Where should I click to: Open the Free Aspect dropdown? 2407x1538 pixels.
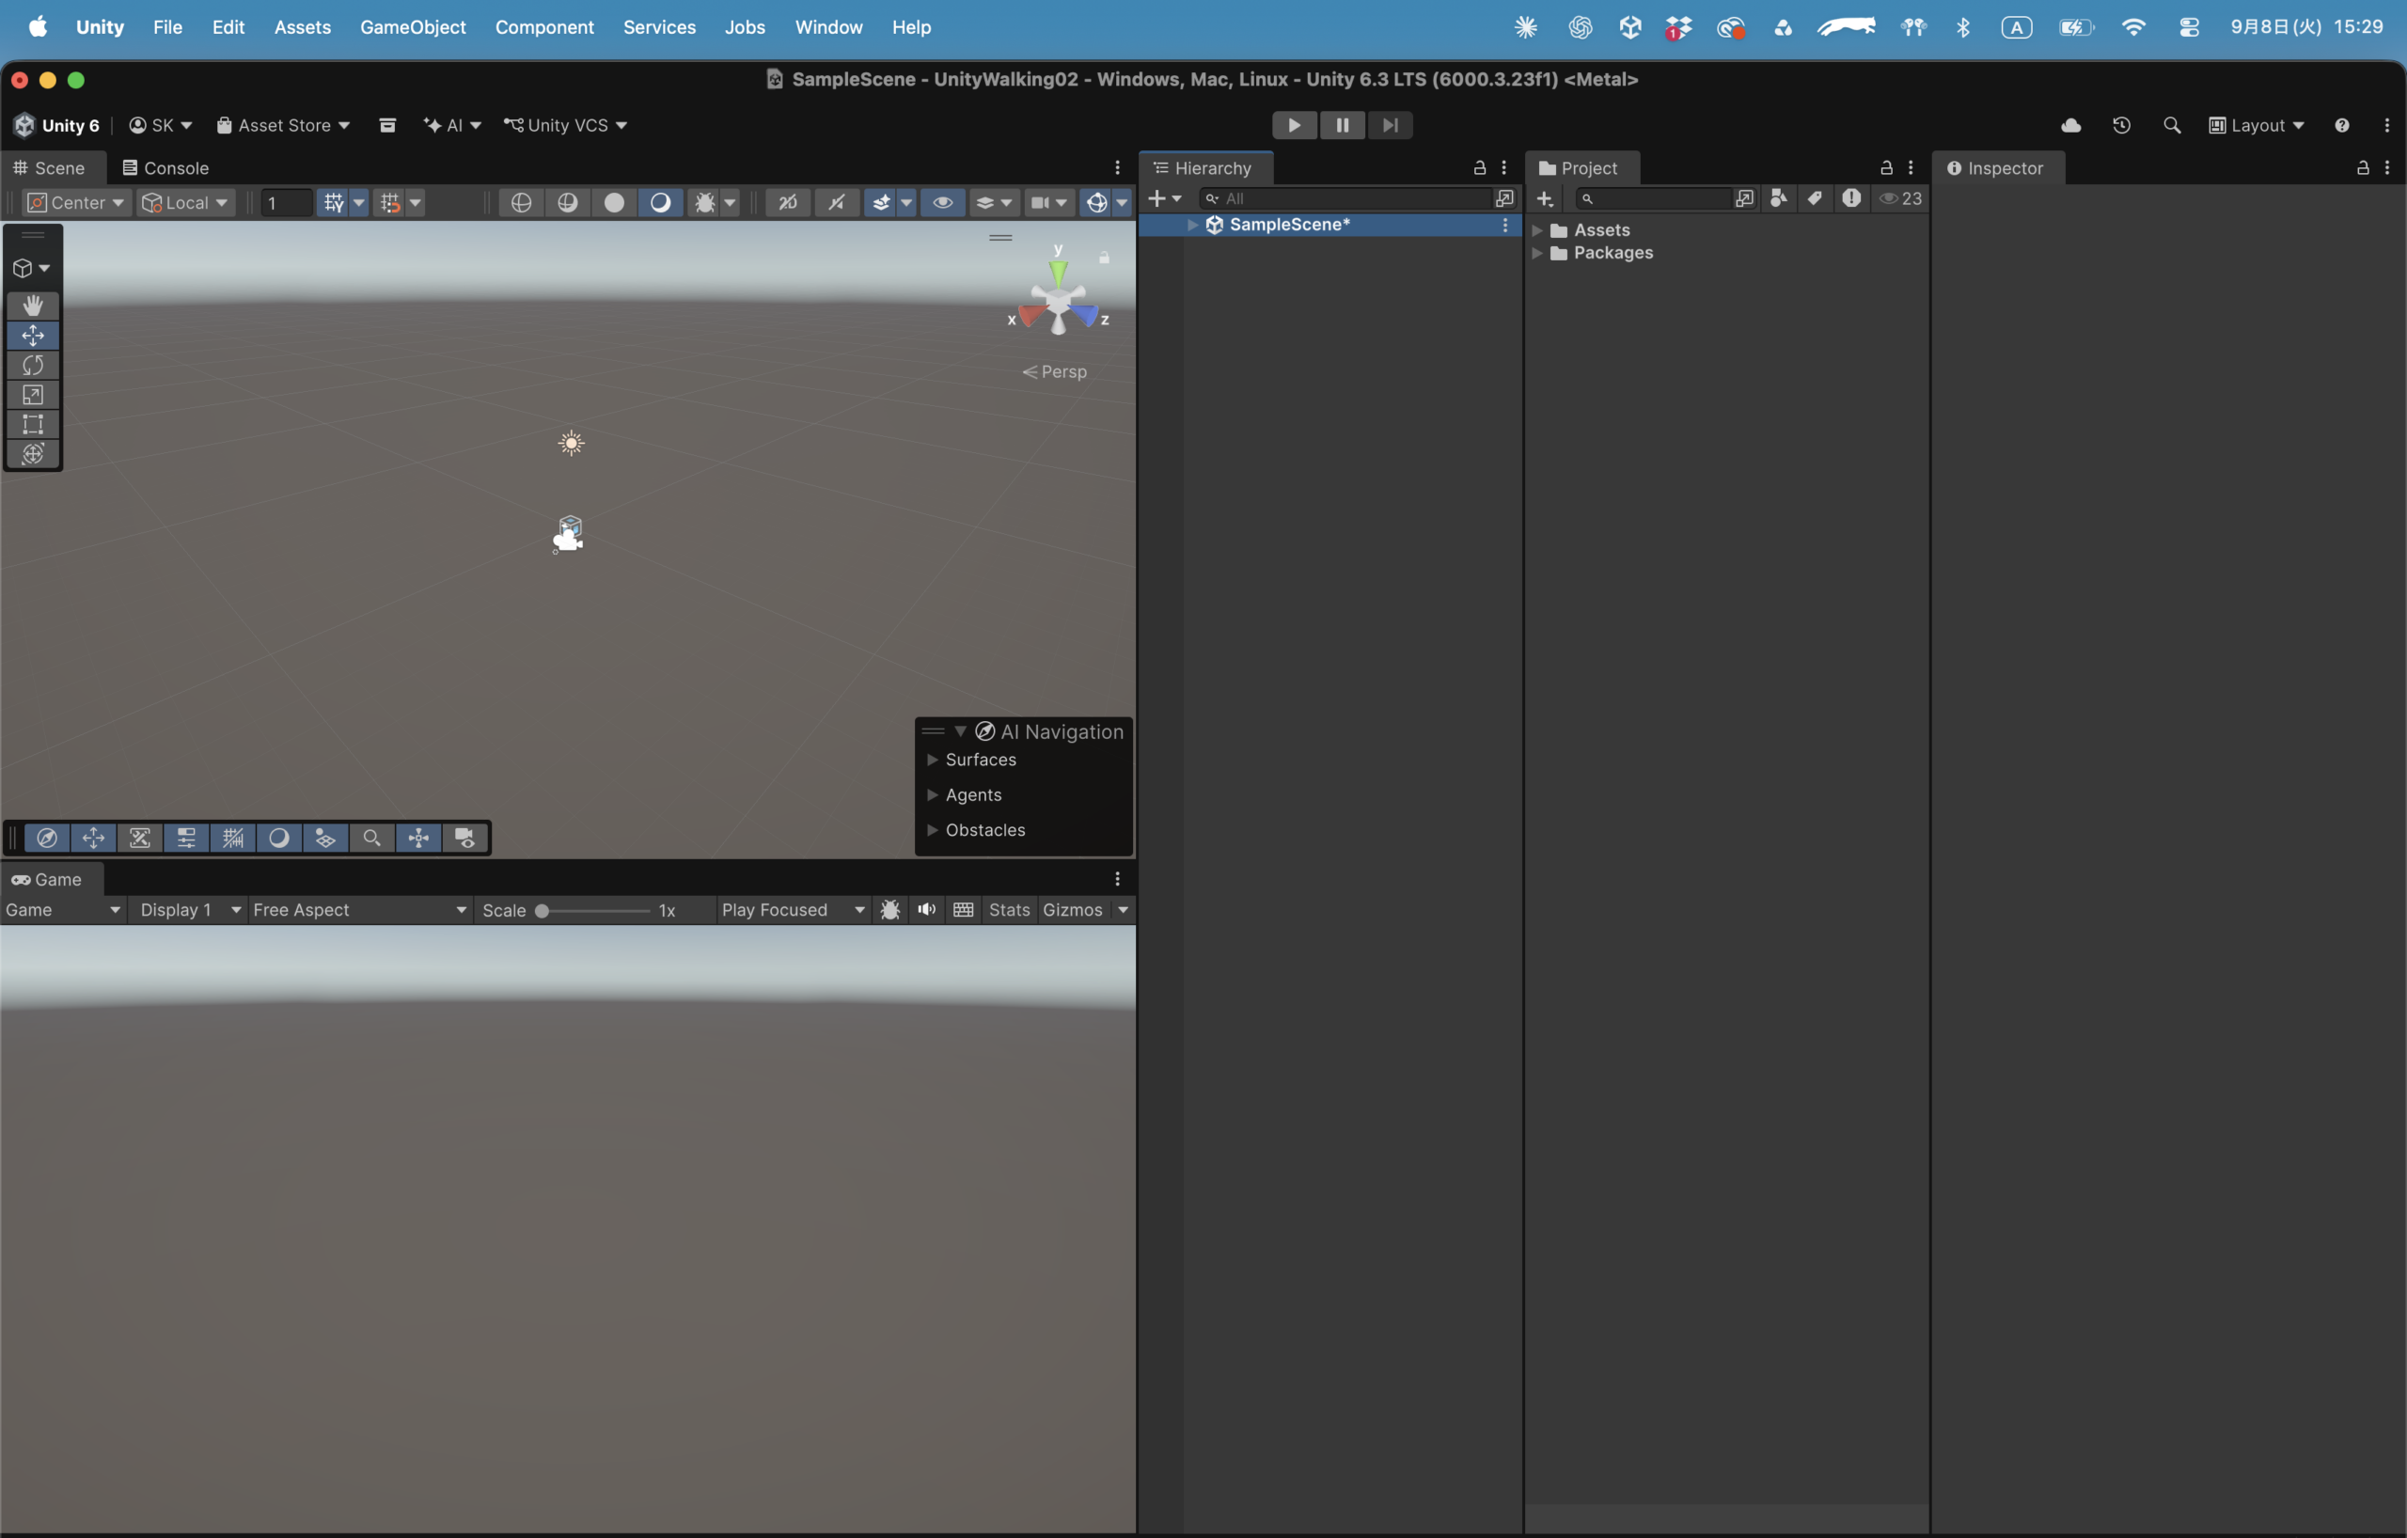360,909
